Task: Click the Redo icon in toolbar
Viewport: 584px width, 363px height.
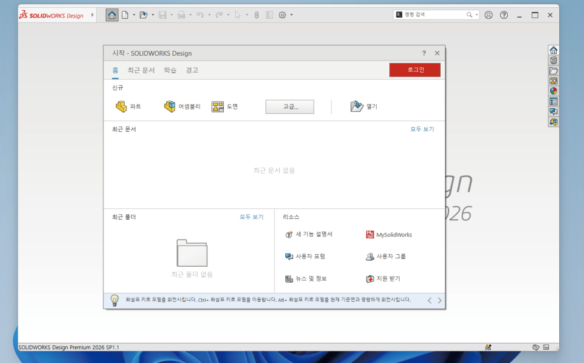Action: (x=219, y=15)
